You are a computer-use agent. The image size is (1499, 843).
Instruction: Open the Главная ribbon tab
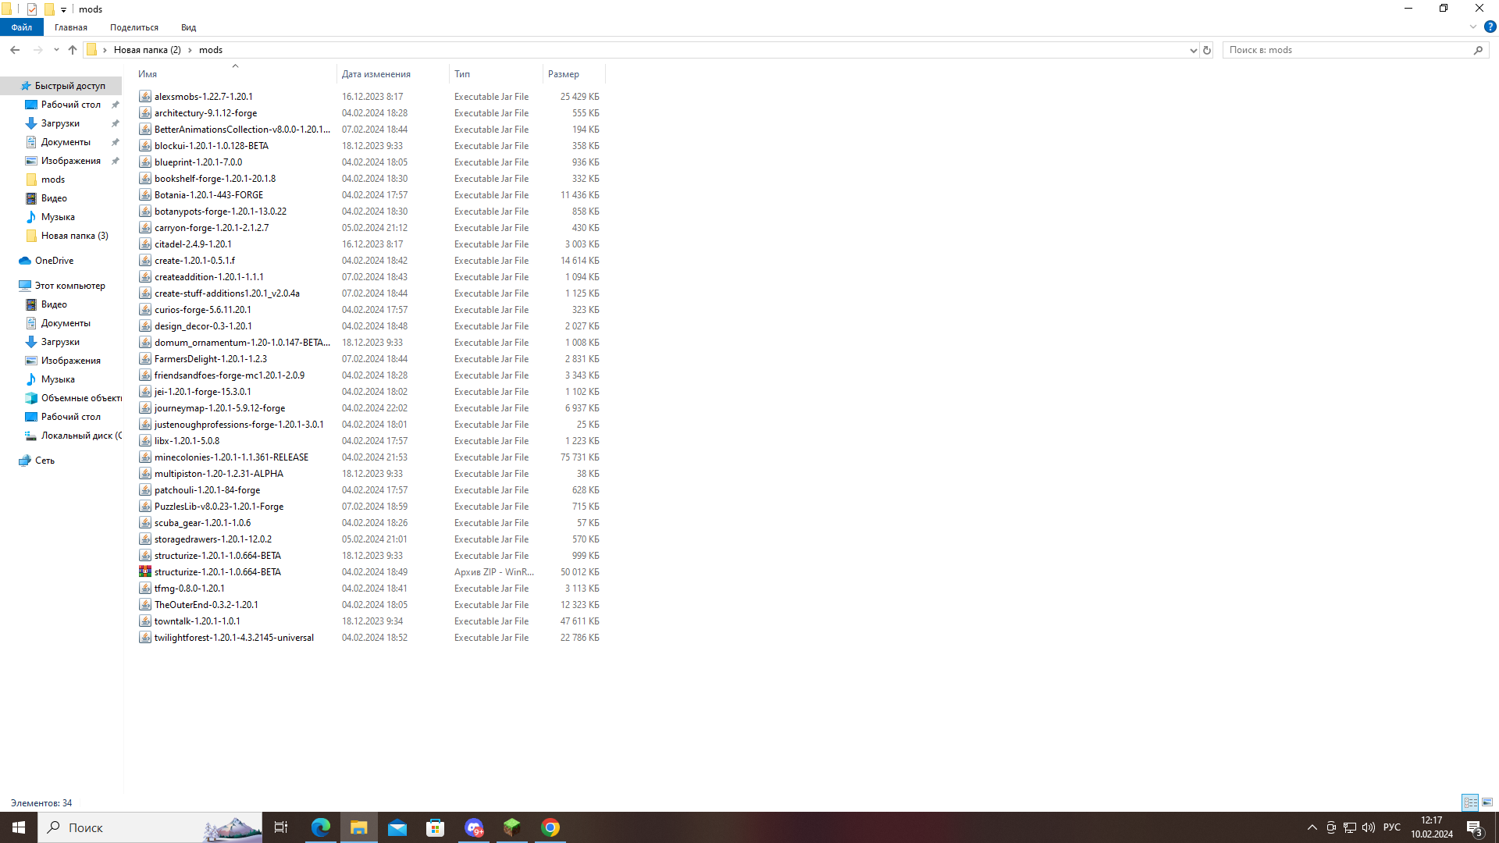point(71,27)
